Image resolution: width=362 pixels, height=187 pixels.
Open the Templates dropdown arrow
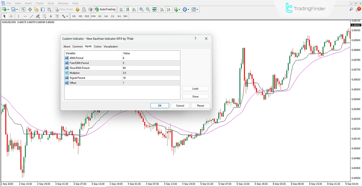coord(197,9)
